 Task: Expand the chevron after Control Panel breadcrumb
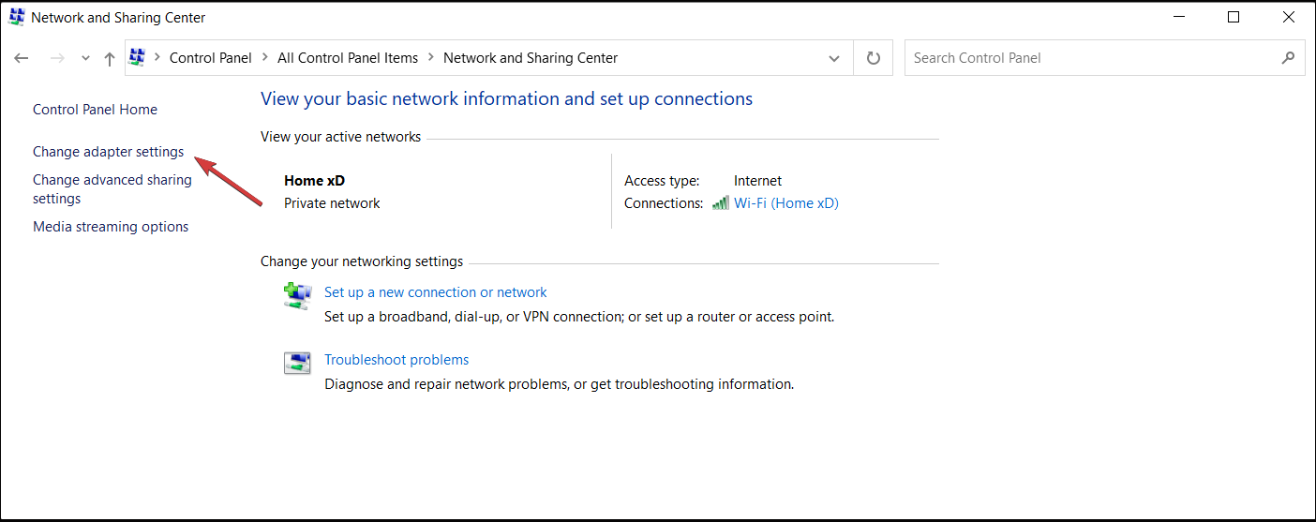point(265,58)
